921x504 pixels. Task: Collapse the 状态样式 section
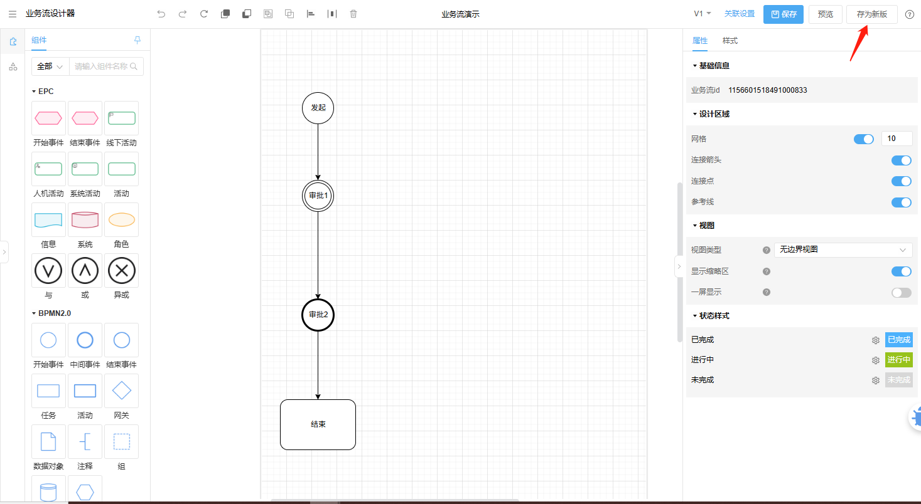click(x=694, y=316)
